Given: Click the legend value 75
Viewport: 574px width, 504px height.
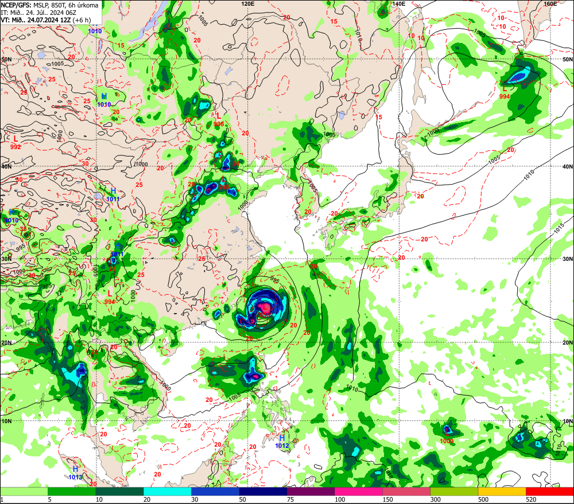Looking at the screenshot, I should [290, 499].
